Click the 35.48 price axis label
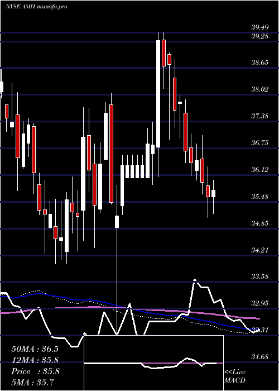This screenshot has height=391, width=279. [260, 197]
